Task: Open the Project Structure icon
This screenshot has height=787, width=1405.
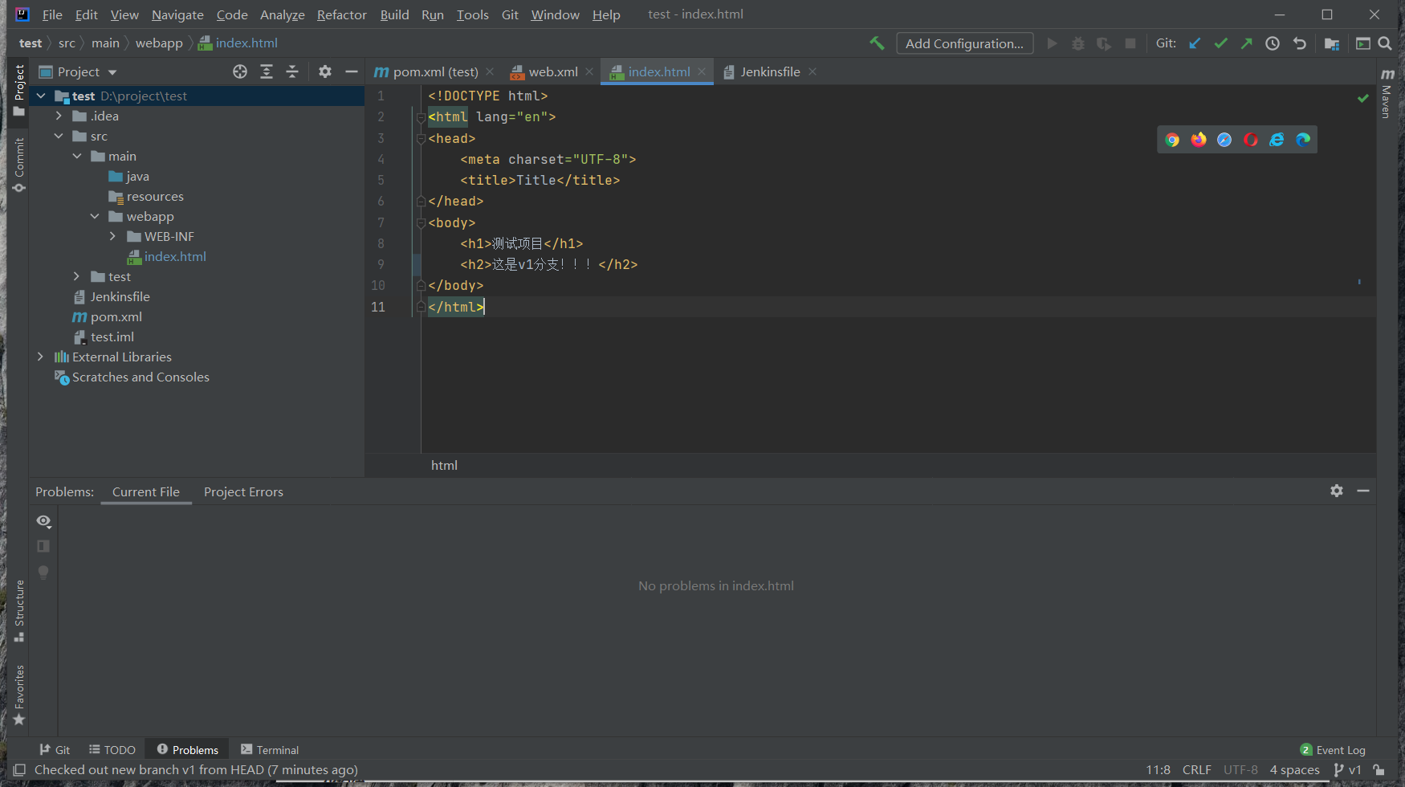Action: (x=1332, y=43)
